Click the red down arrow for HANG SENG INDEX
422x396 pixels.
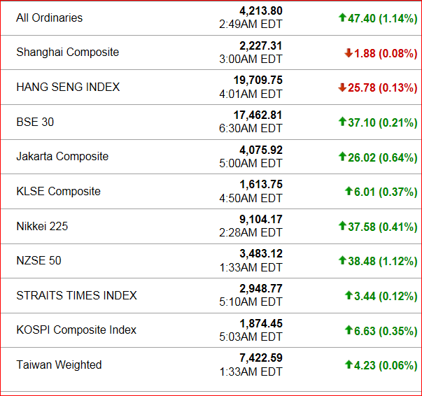(x=342, y=87)
